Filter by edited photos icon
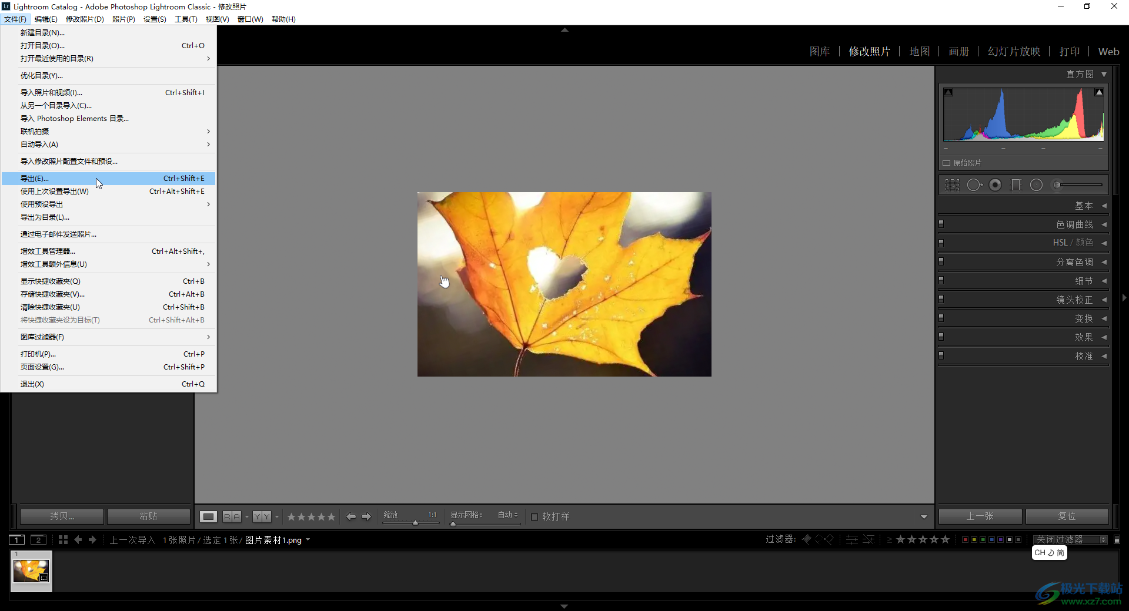The width and height of the screenshot is (1129, 611). [851, 539]
